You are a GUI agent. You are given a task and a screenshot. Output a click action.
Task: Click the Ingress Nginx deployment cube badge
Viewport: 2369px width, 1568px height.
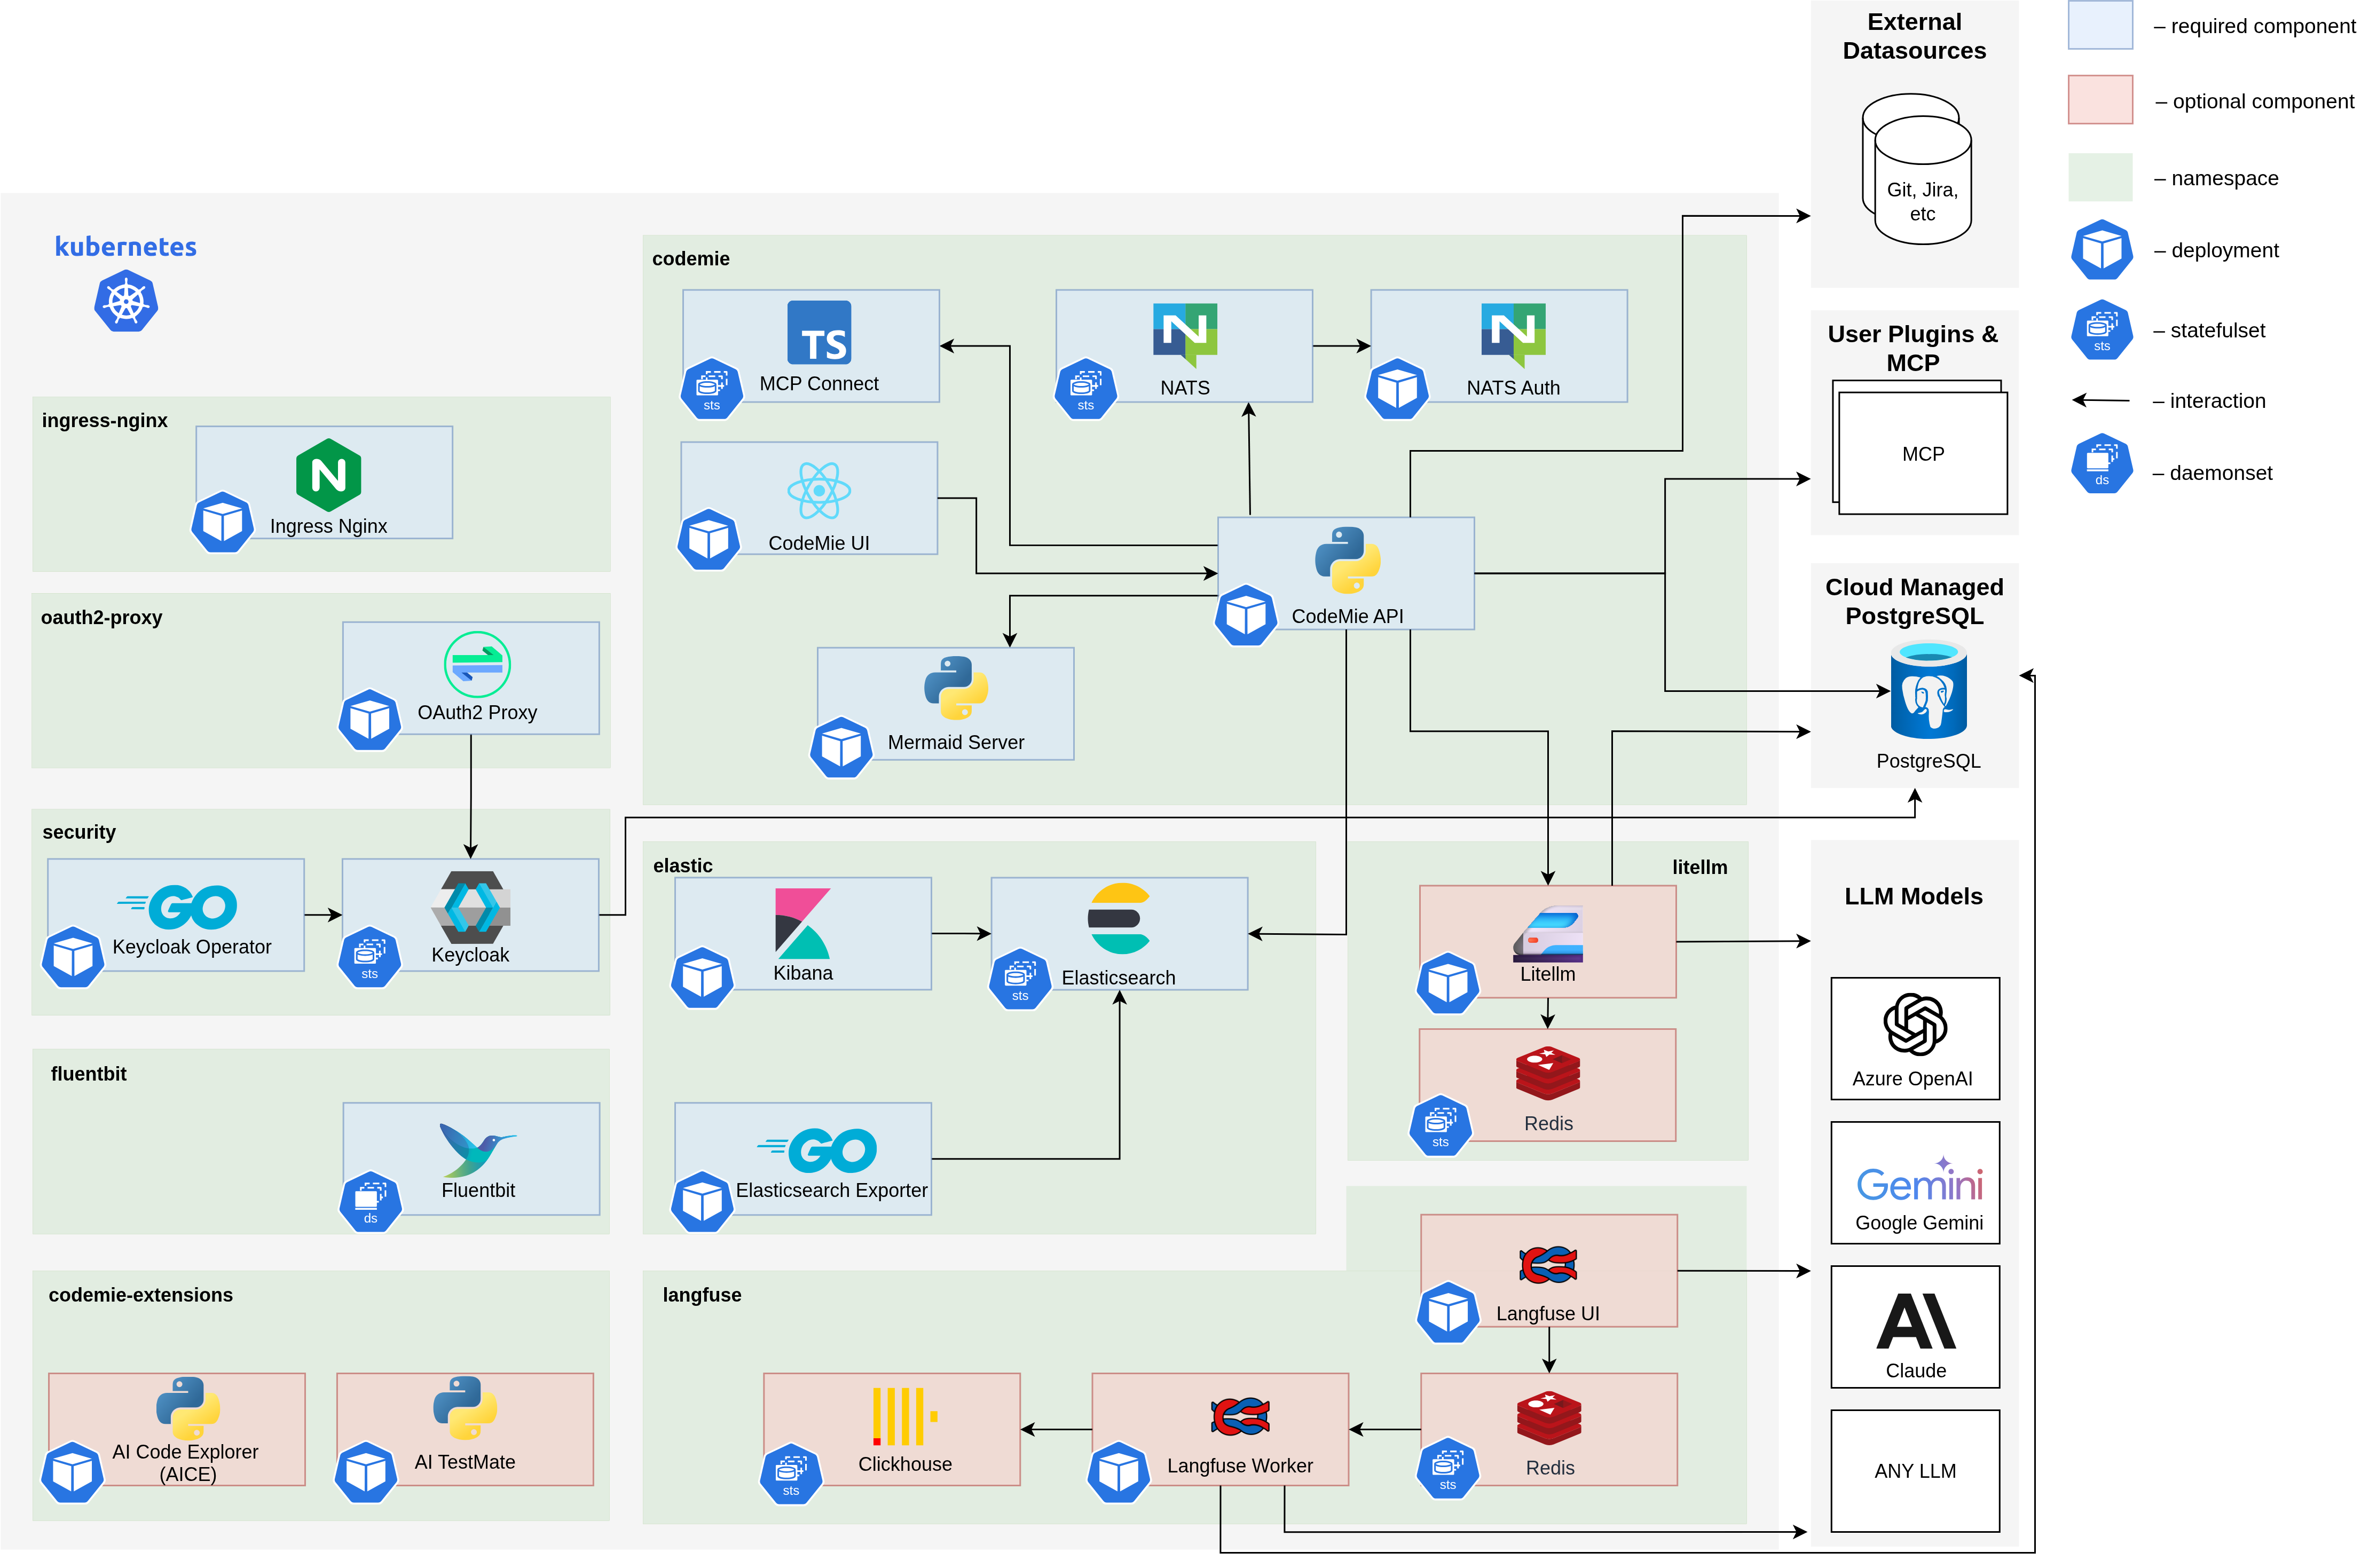click(222, 522)
